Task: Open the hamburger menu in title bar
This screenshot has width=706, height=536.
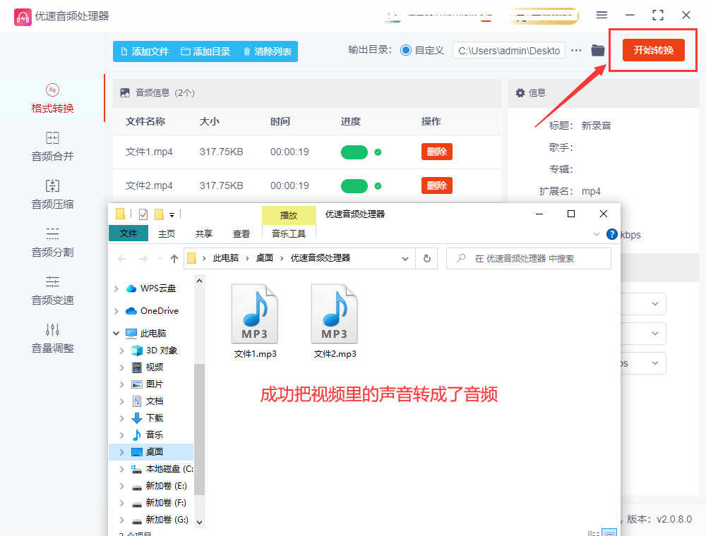Action: click(602, 15)
